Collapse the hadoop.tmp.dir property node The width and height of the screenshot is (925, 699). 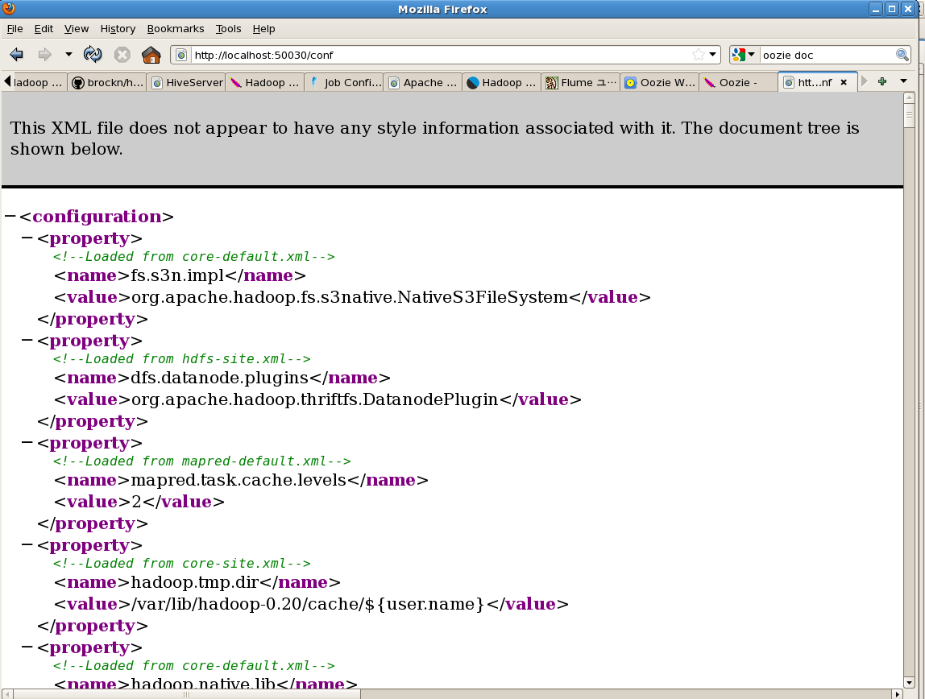pyautogui.click(x=27, y=544)
